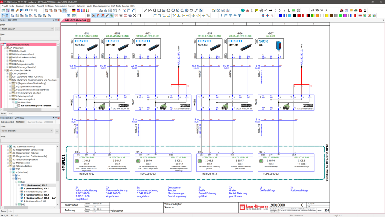Select tree item '309 Vakuumadaption Sensoren'
Image resolution: width=385 pixels, height=217 pixels.
click(x=35, y=105)
